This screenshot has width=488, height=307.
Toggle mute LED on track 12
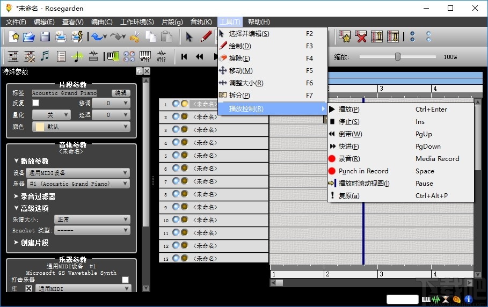[x=176, y=245]
